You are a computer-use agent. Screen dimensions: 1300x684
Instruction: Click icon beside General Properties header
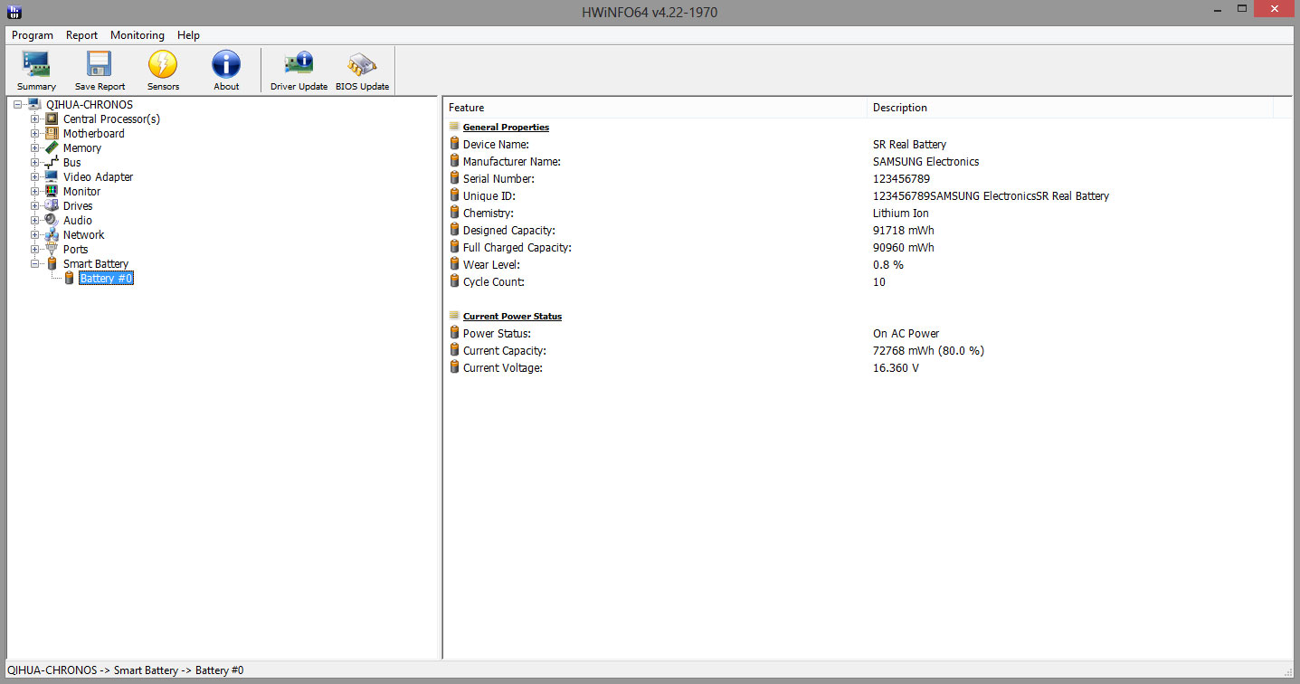pos(454,128)
